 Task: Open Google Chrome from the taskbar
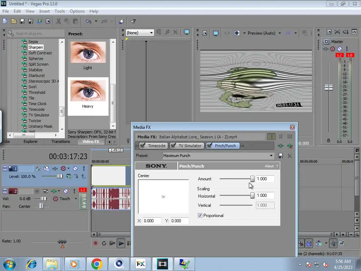tap(97, 264)
